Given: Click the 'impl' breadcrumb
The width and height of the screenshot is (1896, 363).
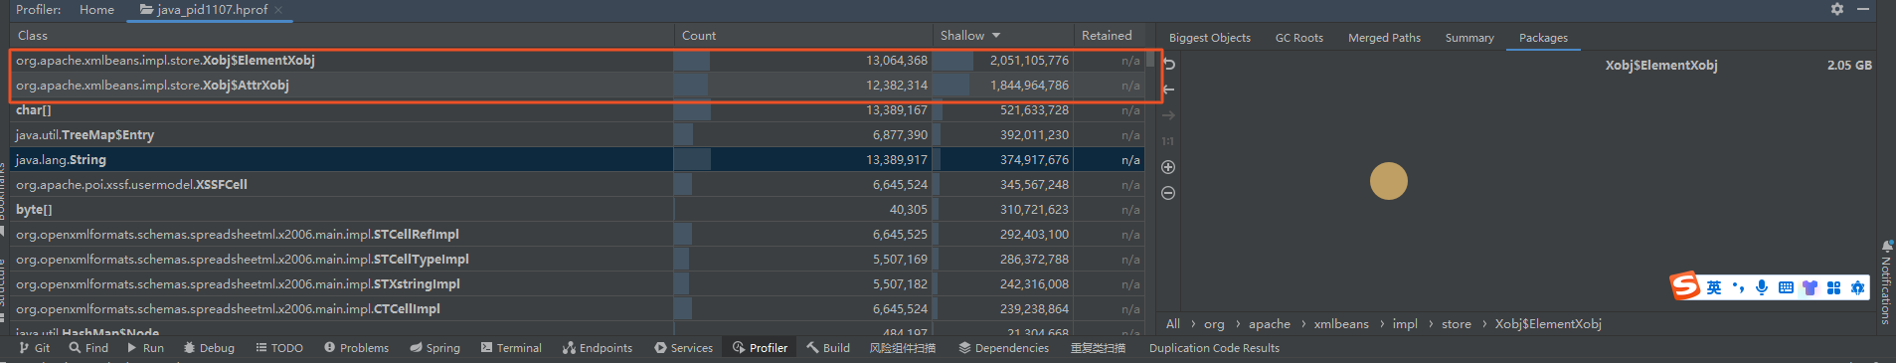Looking at the screenshot, I should point(1405,324).
